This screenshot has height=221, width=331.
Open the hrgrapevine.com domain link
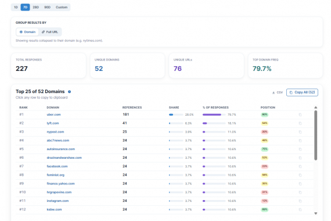coord(59,193)
